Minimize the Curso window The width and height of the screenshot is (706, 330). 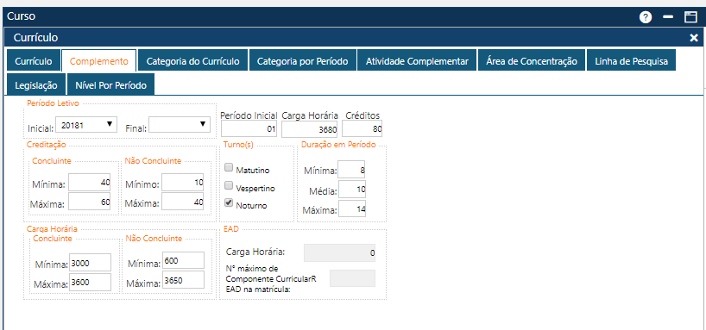point(668,17)
